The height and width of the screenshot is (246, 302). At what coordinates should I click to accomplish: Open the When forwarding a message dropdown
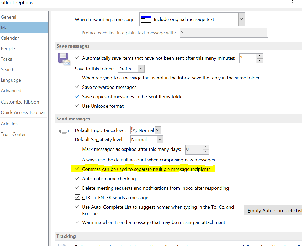click(241, 19)
